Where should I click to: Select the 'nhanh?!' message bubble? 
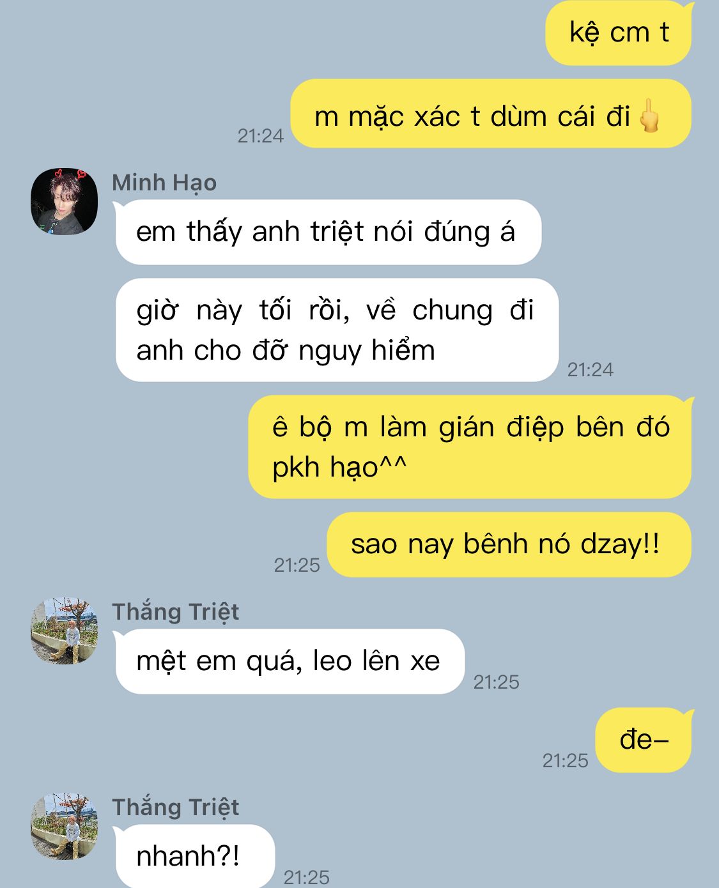coord(194,856)
